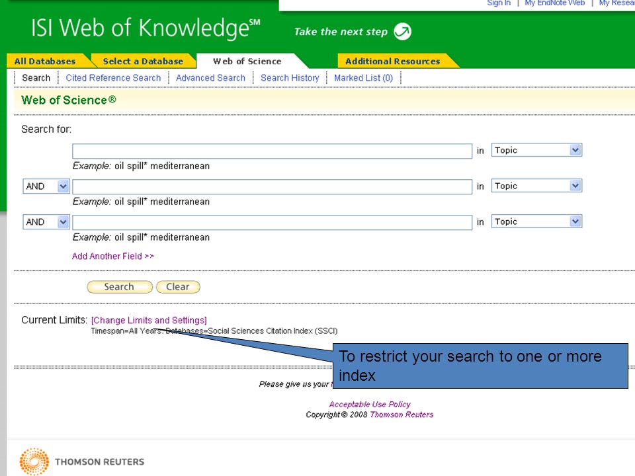The image size is (635, 476).
Task: Open Change Limits and Settings link
Action: coord(149,320)
